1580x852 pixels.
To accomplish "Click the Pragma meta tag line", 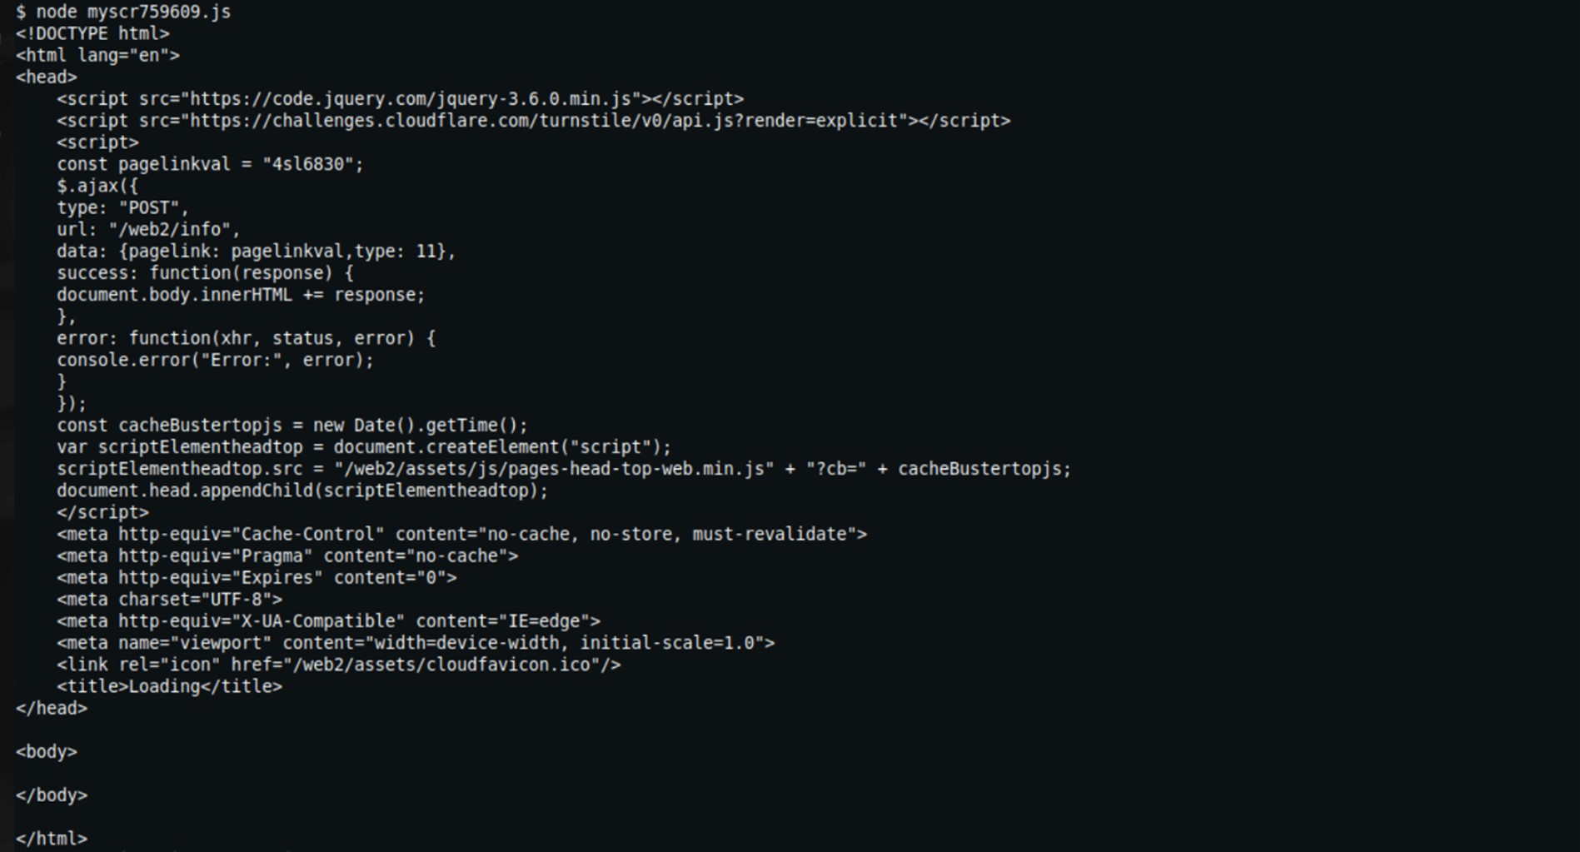I will pyautogui.click(x=287, y=556).
